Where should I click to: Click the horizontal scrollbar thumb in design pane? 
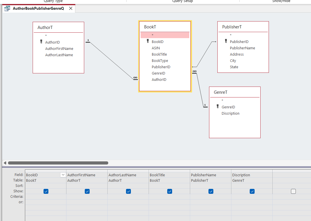[58, 163]
